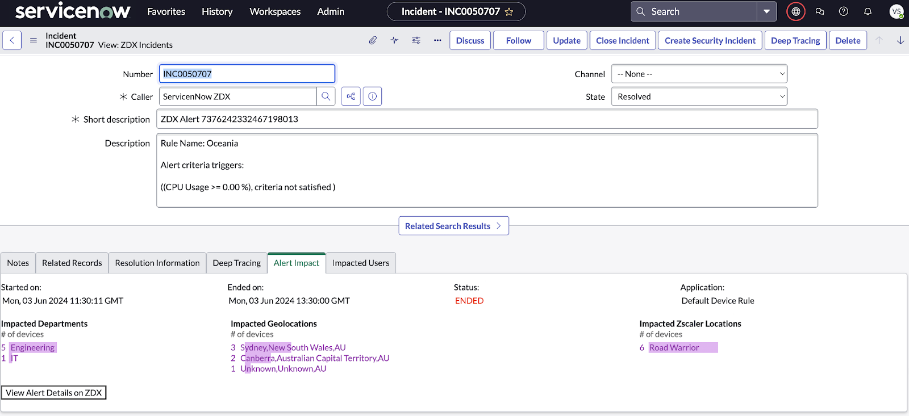Click the Update button
The image size is (909, 416).
[567, 40]
